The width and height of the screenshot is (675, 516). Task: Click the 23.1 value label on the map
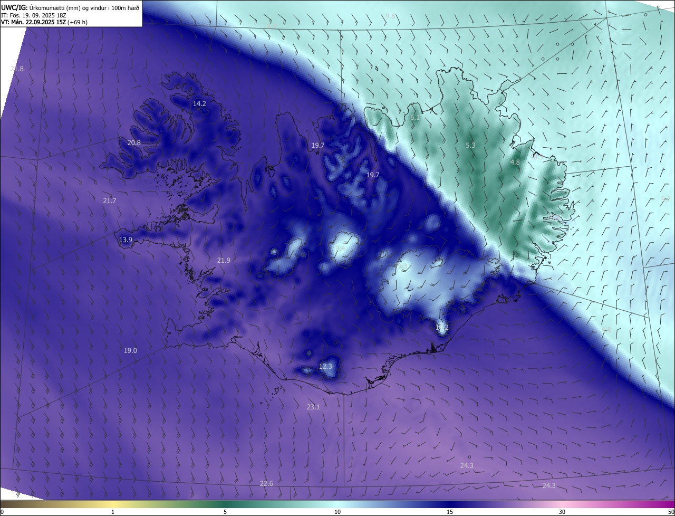(313, 407)
